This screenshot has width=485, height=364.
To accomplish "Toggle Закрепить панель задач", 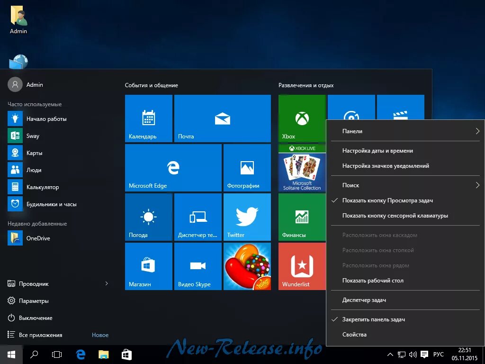I will (405, 319).
